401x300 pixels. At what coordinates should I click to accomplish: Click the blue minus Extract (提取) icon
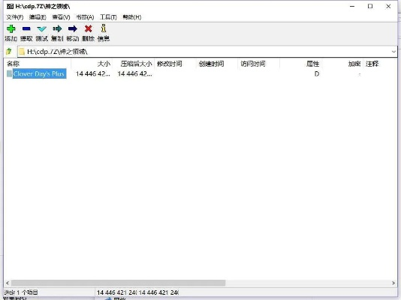[x=26, y=28]
